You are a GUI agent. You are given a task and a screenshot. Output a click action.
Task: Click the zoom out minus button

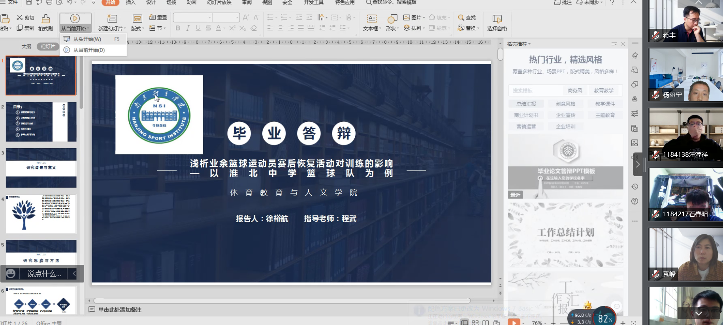(x=554, y=323)
